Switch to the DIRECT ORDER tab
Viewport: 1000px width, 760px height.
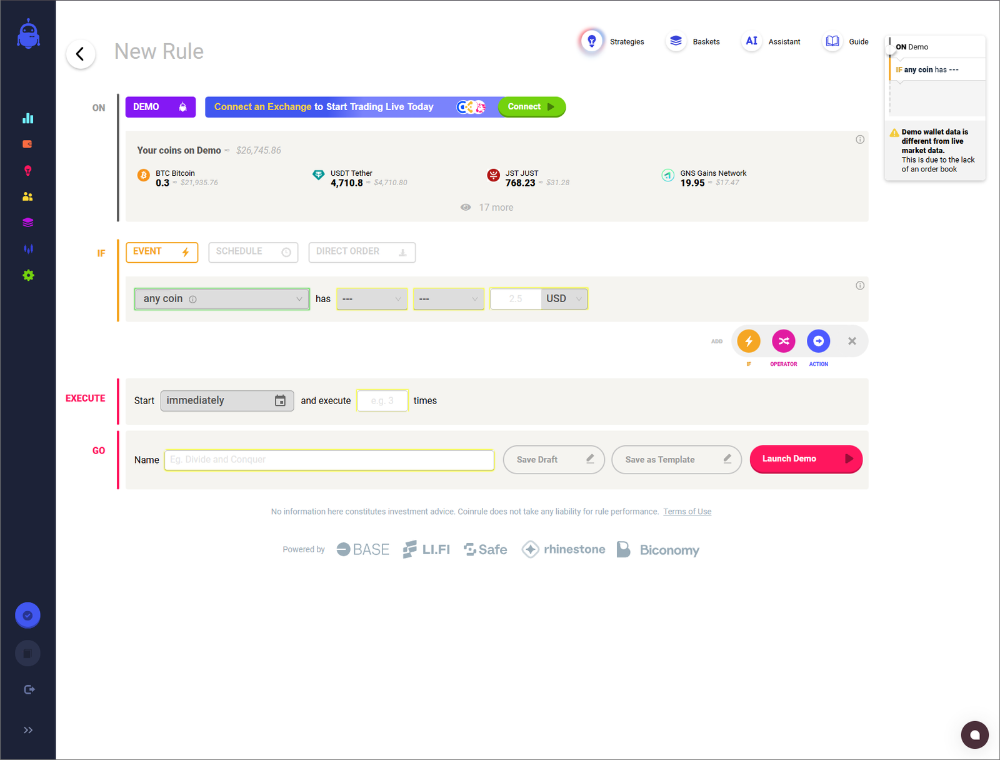pos(361,252)
